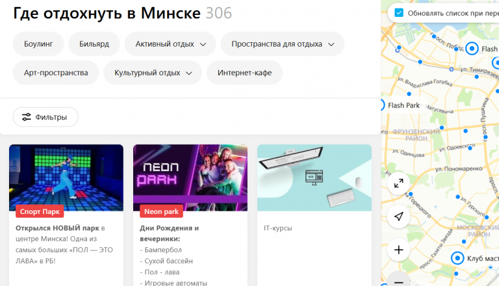
Task: Open the Спорт Парк card image
Action: (x=66, y=178)
